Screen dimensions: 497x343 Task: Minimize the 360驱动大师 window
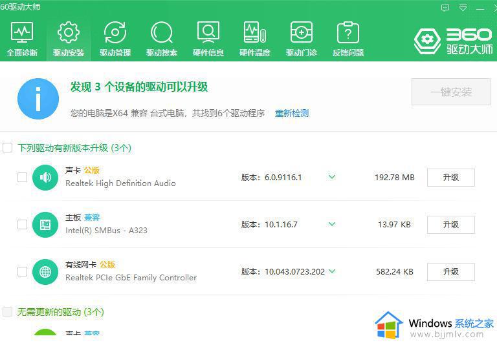click(480, 9)
